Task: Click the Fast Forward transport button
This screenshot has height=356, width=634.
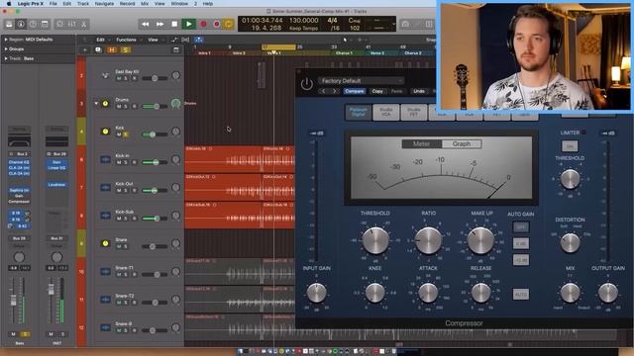Action: (x=160, y=24)
